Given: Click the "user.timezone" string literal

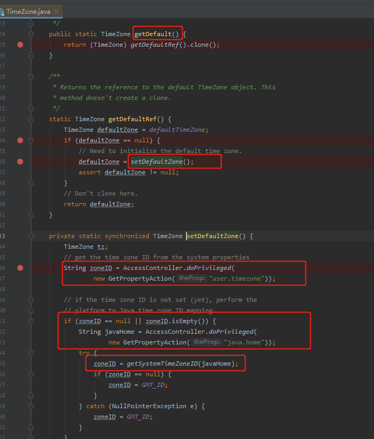Looking at the screenshot, I should (236, 278).
